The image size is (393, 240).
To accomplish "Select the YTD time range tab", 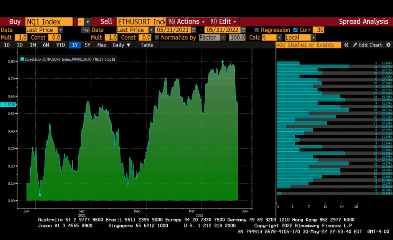I will (60, 45).
